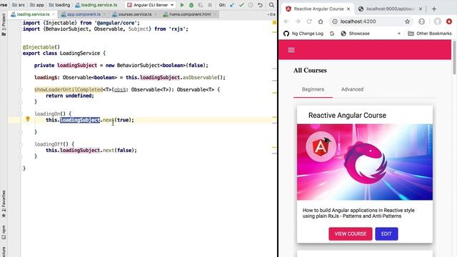The image size is (457, 257).
Task: Click the red browser extension icon
Action: (x=449, y=21)
